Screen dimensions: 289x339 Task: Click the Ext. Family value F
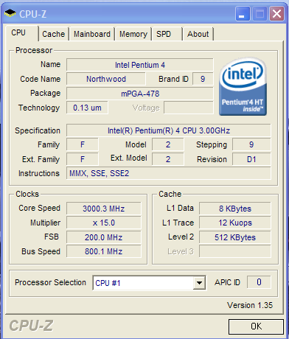pos(83,159)
